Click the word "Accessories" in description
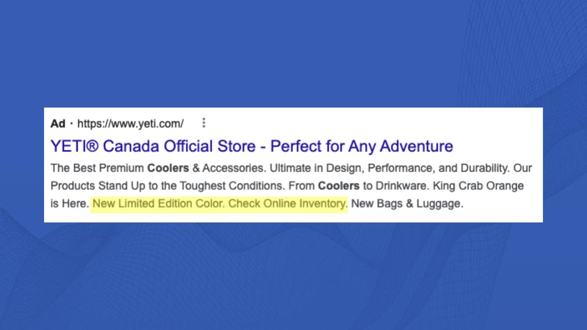The image size is (587, 330). click(233, 168)
